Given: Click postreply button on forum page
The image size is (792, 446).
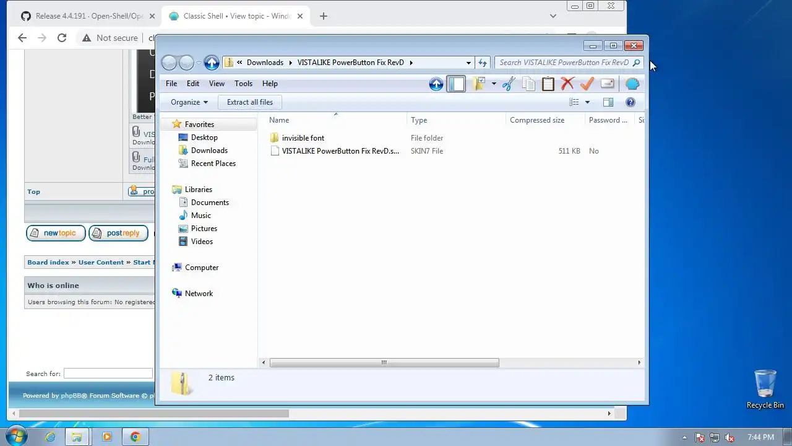Looking at the screenshot, I should [x=118, y=233].
